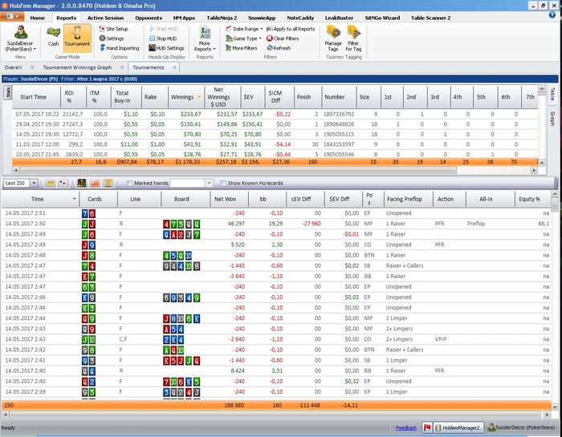Open the hand matrix grid icon

[x=82, y=184]
